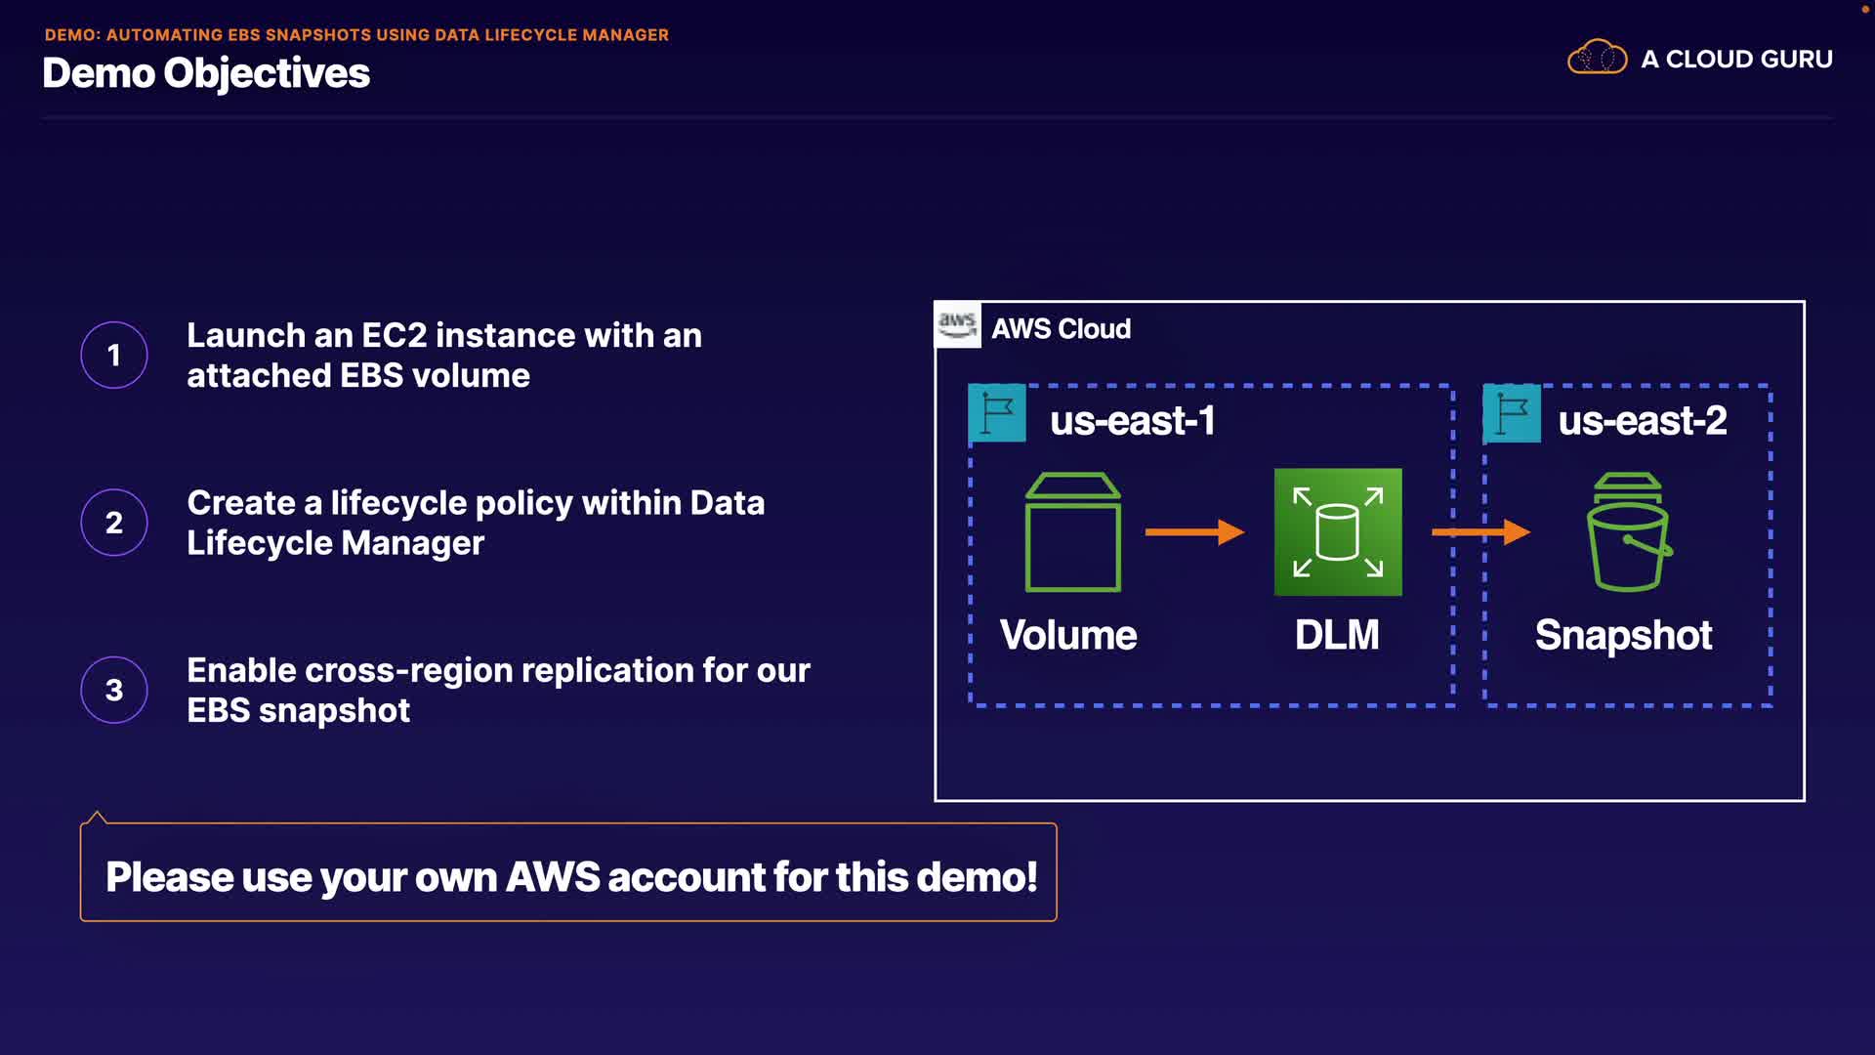
Task: Click the A CLOUD GURU brand text
Action: click(x=1736, y=60)
